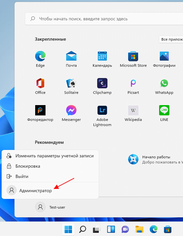
Task: Launch WhatsApp from pinned apps
Action: [164, 86]
